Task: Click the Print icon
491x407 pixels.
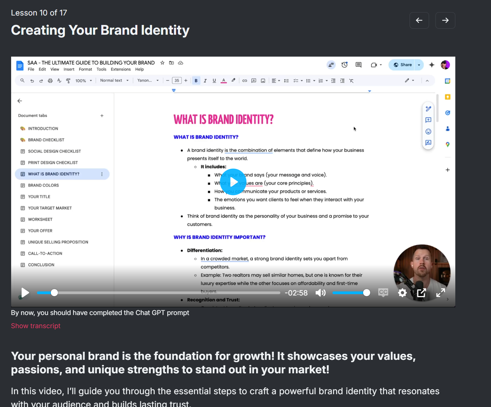Action: coord(50,81)
